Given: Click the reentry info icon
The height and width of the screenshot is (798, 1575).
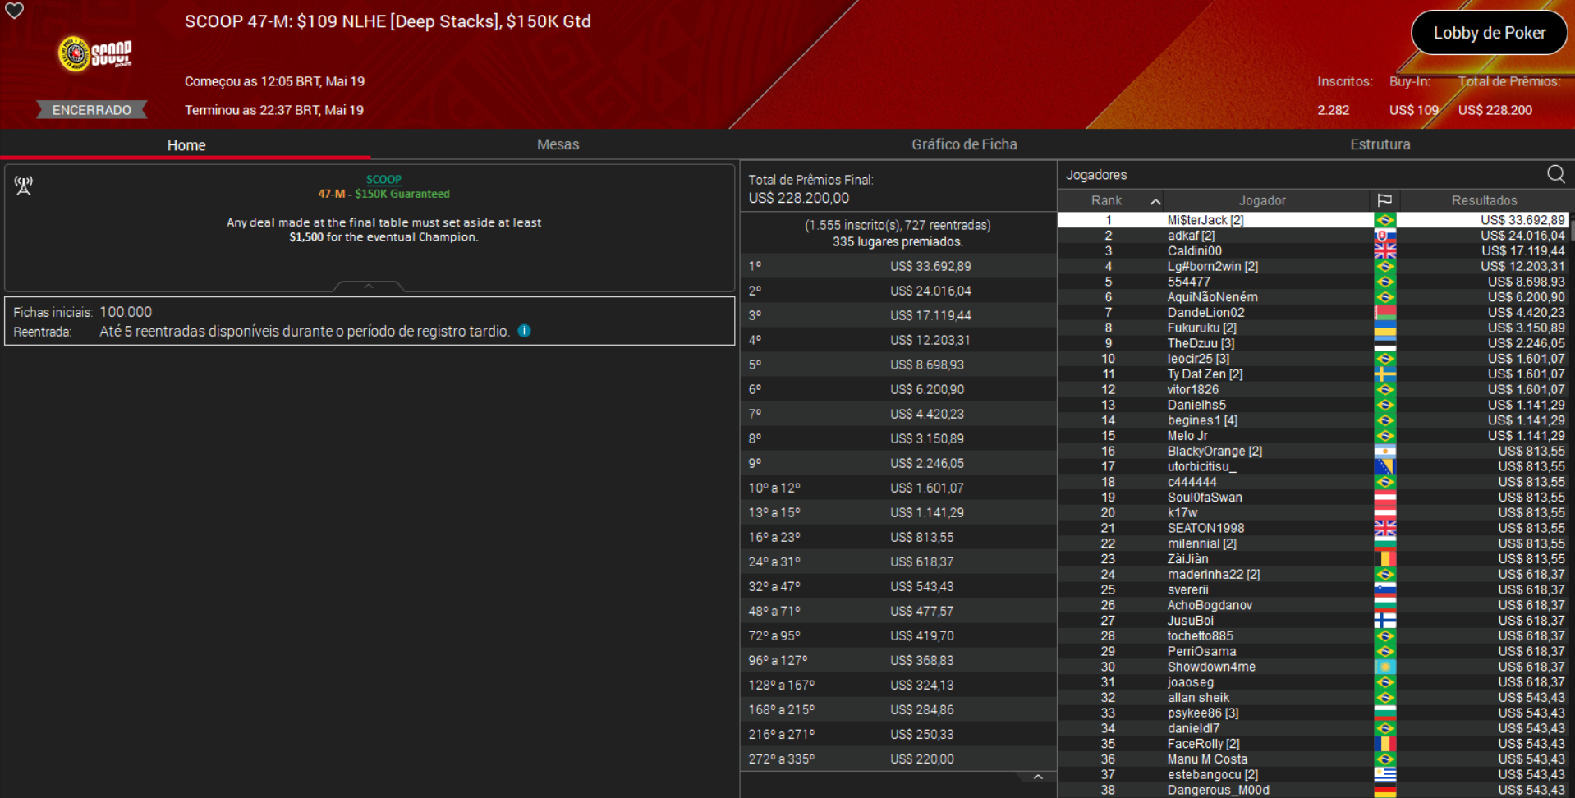Looking at the screenshot, I should tap(524, 331).
